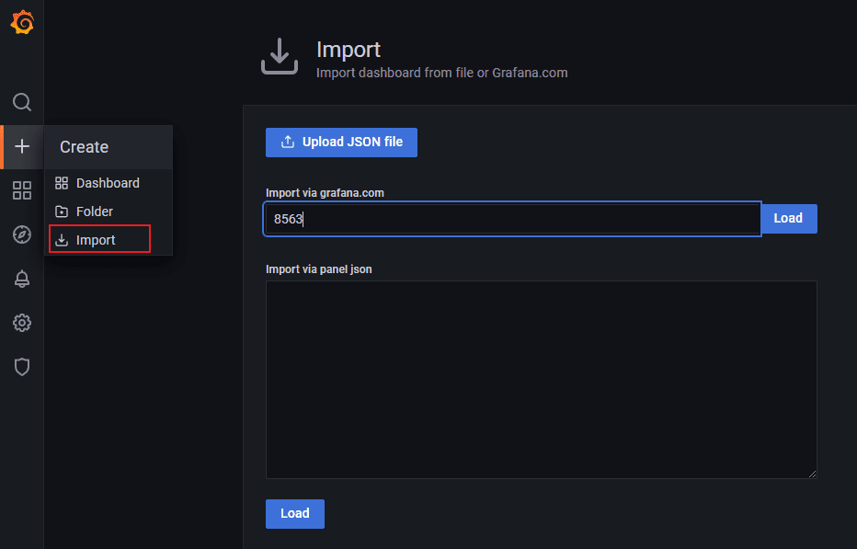
Task: Click the upload arrow icon on Upload button
Action: 288,143
